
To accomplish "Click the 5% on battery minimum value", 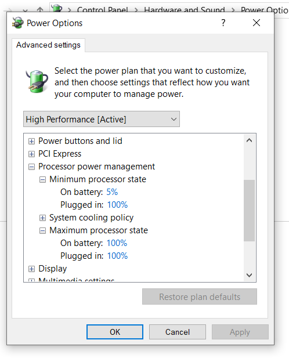I will (112, 192).
